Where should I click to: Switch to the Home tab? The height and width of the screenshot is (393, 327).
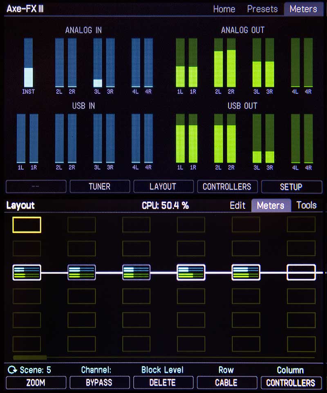[224, 9]
